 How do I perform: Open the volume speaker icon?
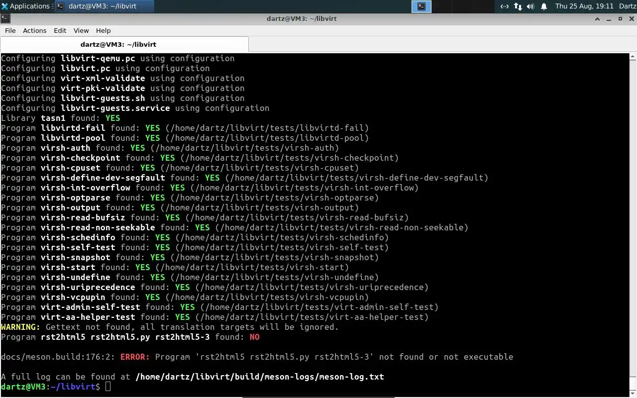pyautogui.click(x=531, y=6)
